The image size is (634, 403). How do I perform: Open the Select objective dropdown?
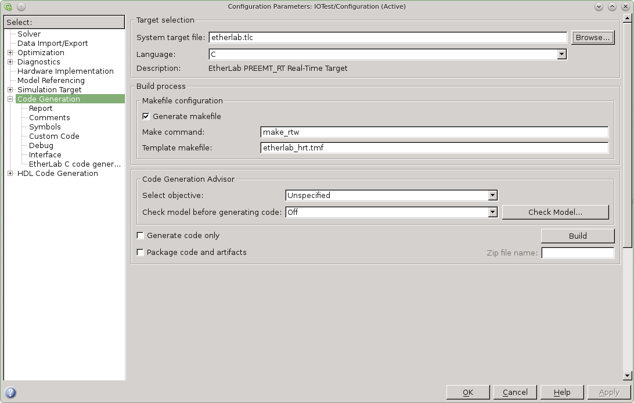point(492,196)
